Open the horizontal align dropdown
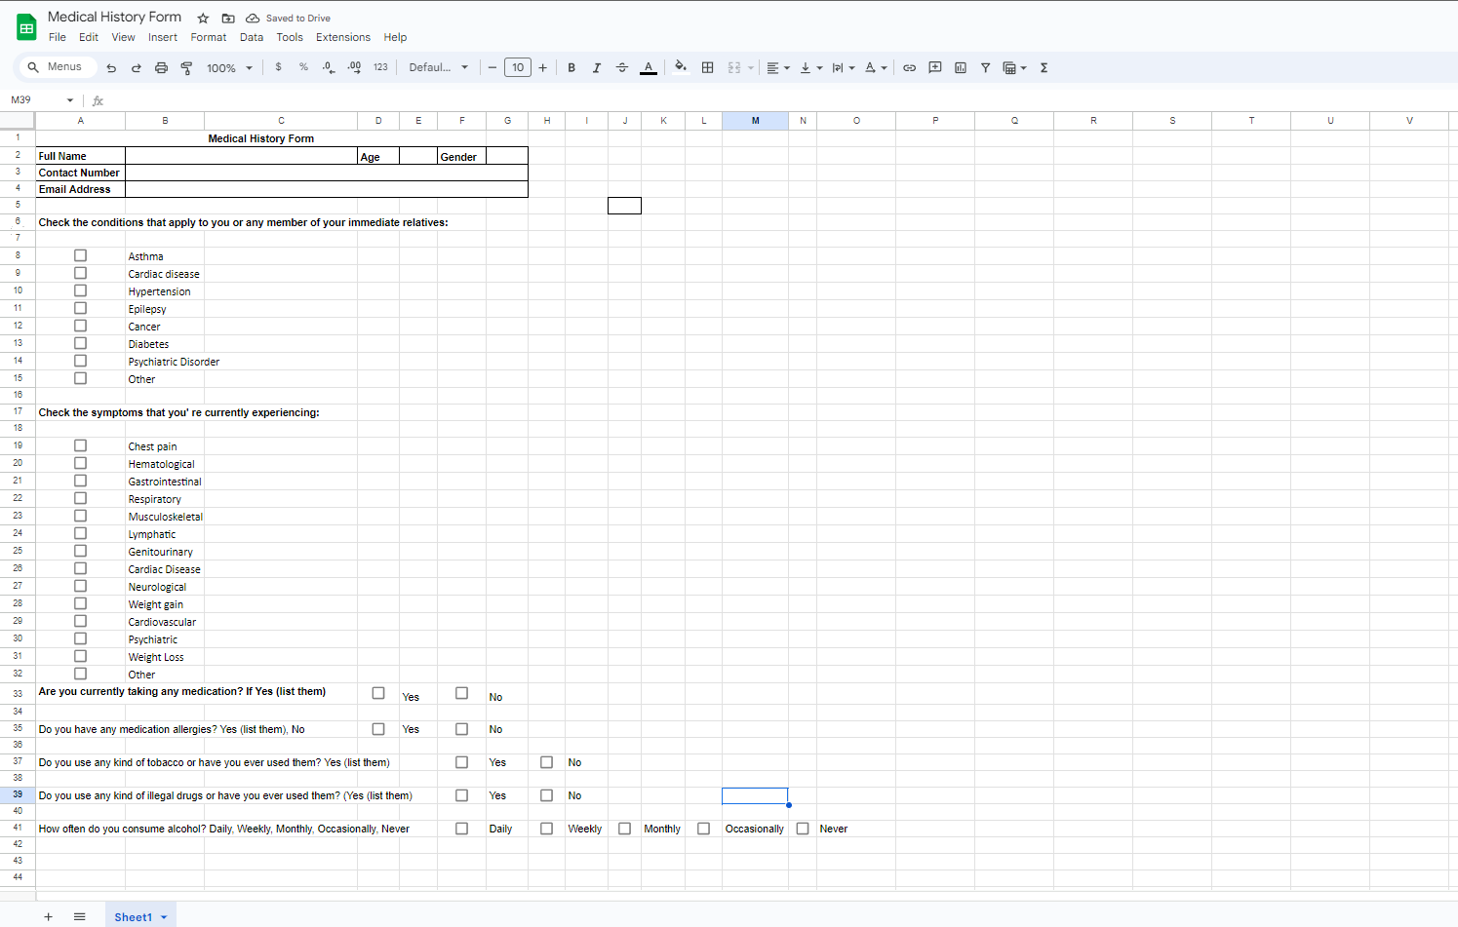Viewport: 1458px width, 927px height. (777, 67)
